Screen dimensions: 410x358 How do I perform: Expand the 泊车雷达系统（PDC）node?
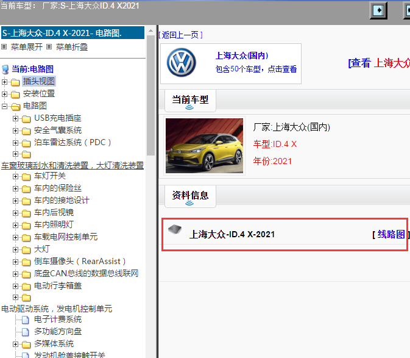click(x=15, y=143)
